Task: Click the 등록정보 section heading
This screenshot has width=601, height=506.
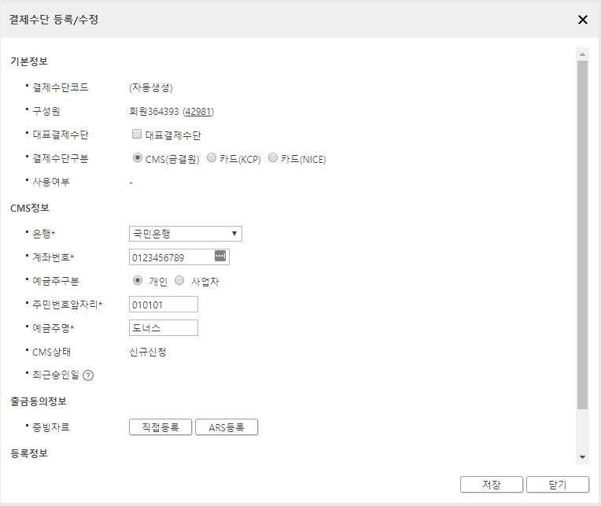Action: 29,453
